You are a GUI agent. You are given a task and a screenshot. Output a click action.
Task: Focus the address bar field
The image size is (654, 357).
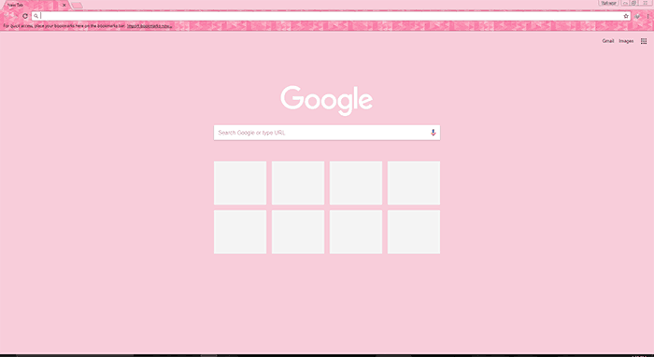point(331,16)
